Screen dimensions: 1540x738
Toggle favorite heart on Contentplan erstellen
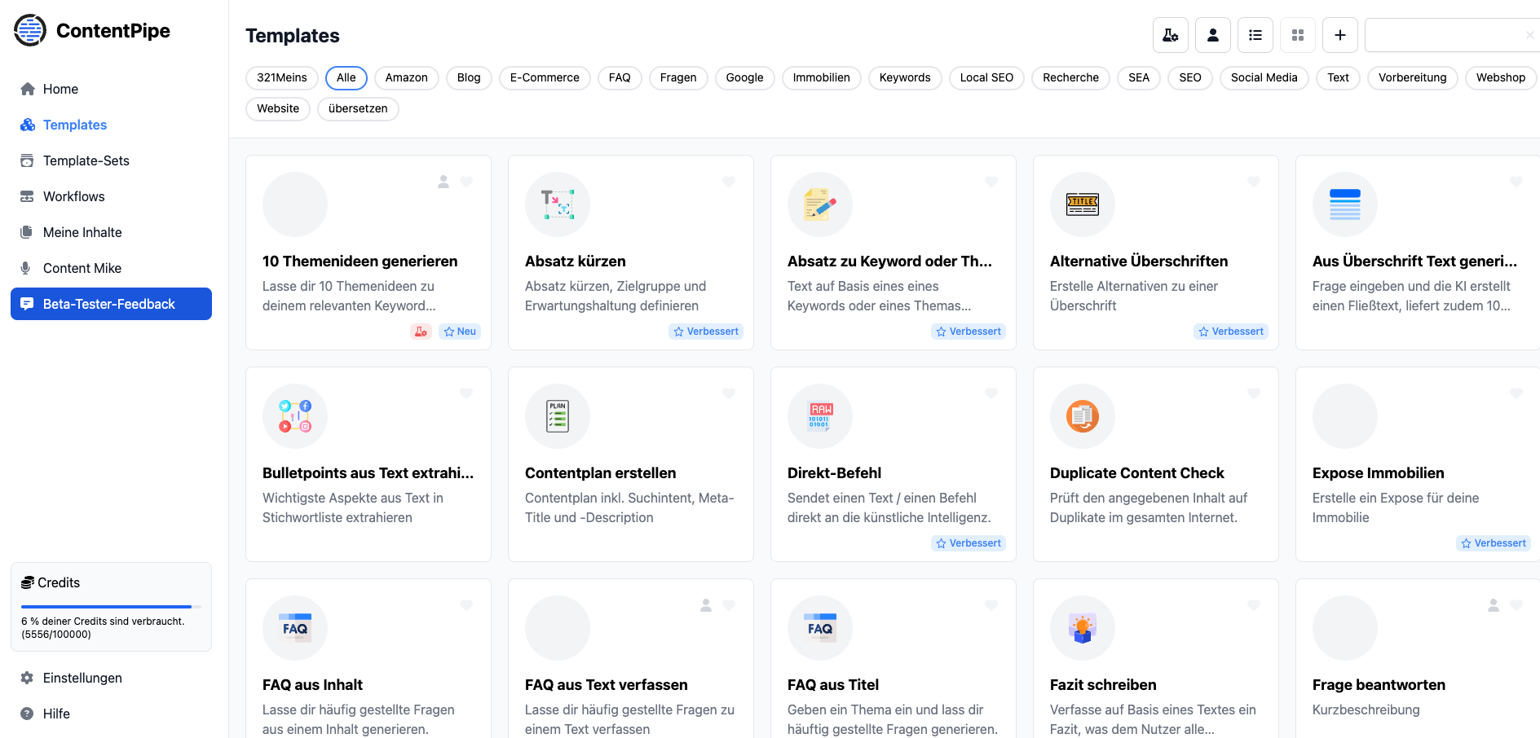tap(729, 393)
